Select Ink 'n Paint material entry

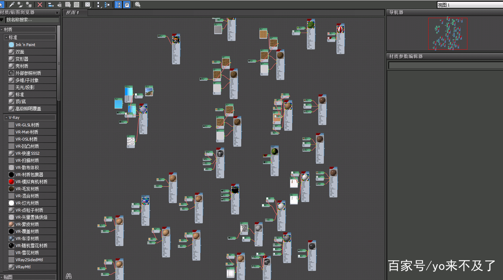tap(25, 45)
